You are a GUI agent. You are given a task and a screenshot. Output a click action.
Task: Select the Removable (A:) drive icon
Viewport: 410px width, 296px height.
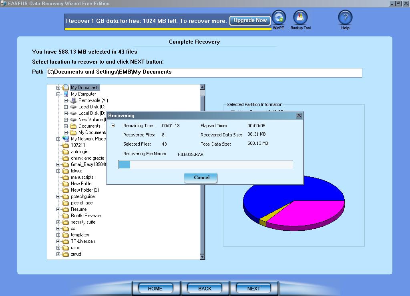tap(74, 100)
